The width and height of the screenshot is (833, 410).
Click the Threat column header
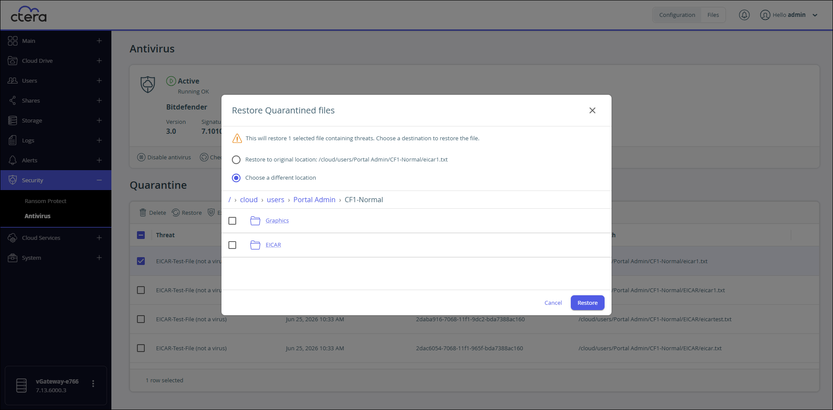(166, 235)
